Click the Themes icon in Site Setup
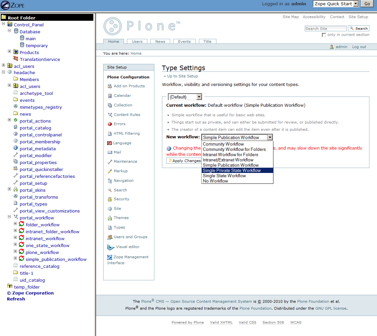This screenshot has height=336, width=377. (x=110, y=218)
